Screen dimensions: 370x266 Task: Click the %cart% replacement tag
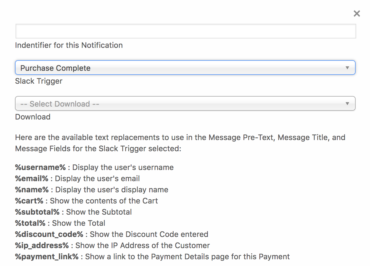tap(29, 201)
